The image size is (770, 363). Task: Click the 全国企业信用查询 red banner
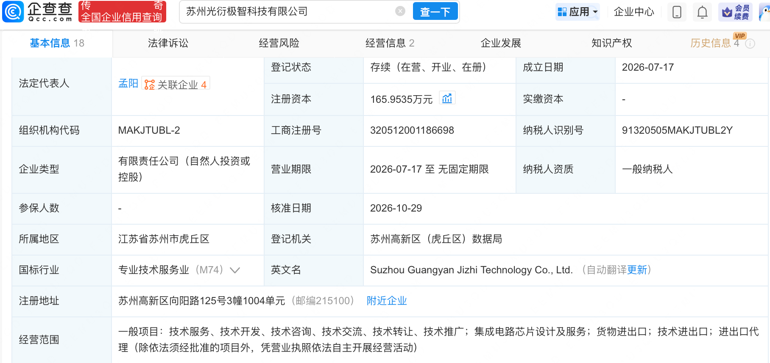(122, 12)
